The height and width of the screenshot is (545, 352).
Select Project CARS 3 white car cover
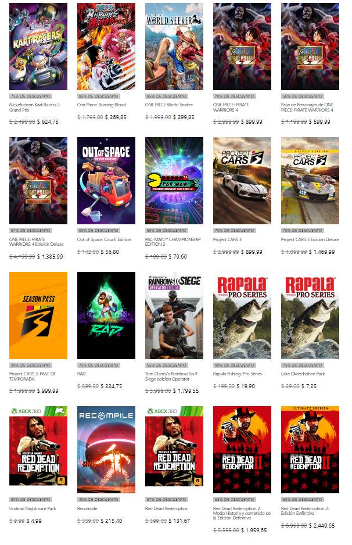242,181
